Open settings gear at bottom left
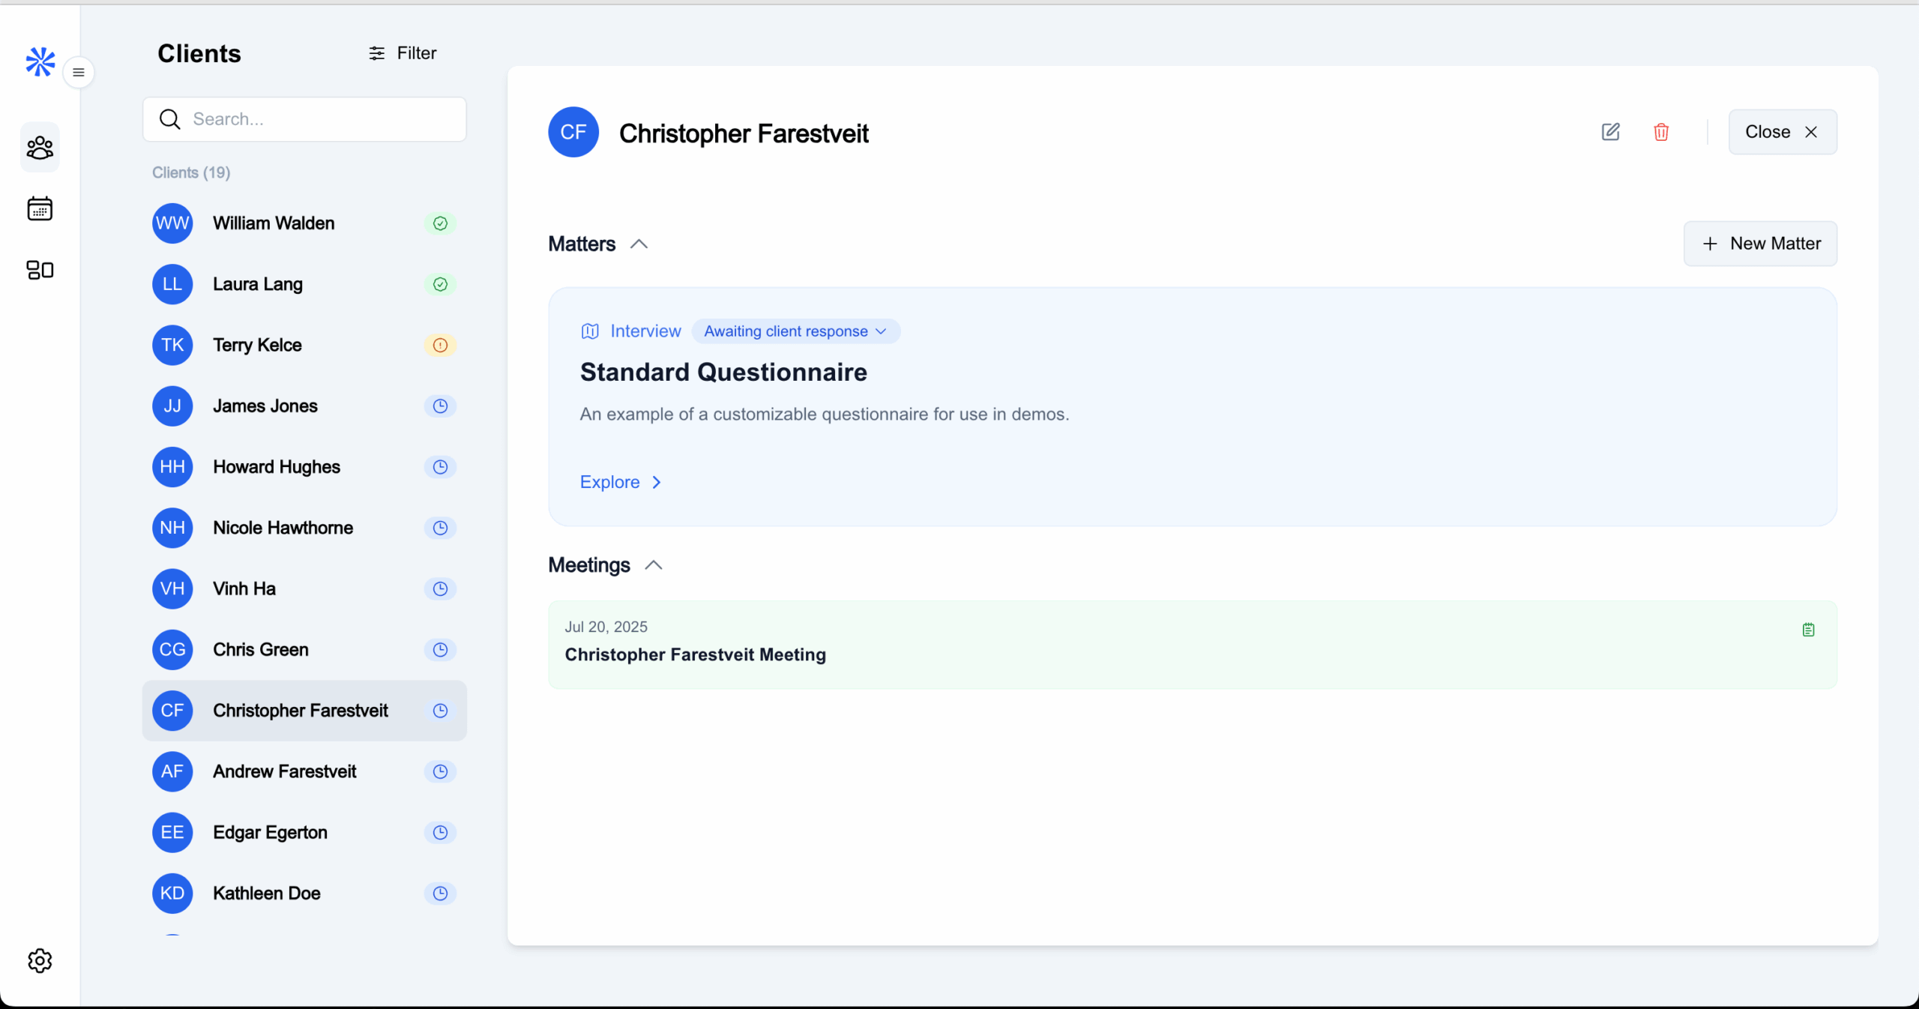 (x=40, y=960)
